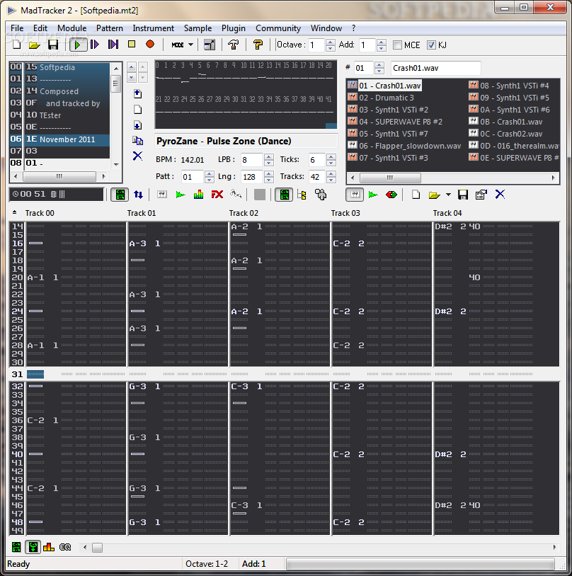The image size is (572, 576).
Task: Toggle instrument keyboard view button
Action: 355,195
